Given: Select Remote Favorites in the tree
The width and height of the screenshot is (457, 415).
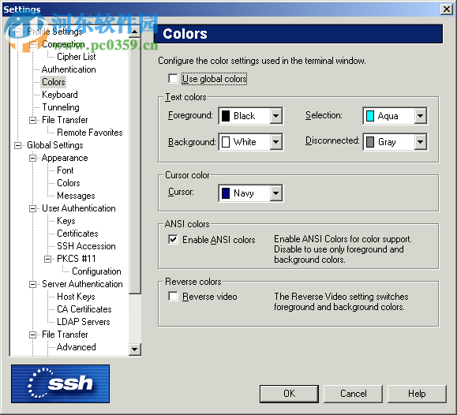Looking at the screenshot, I should (90, 133).
